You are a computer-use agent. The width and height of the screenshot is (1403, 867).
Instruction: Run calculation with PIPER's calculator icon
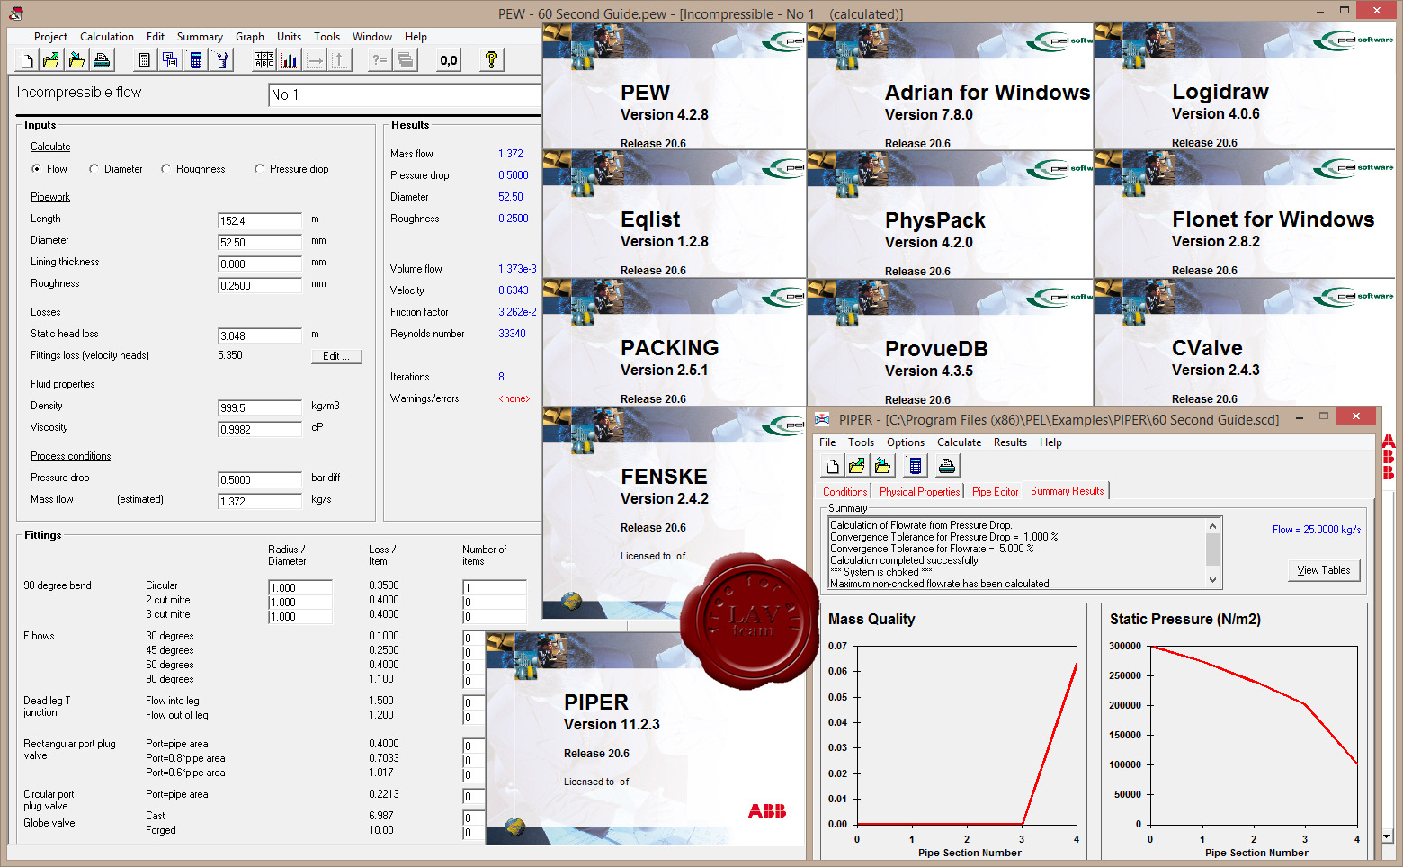915,466
